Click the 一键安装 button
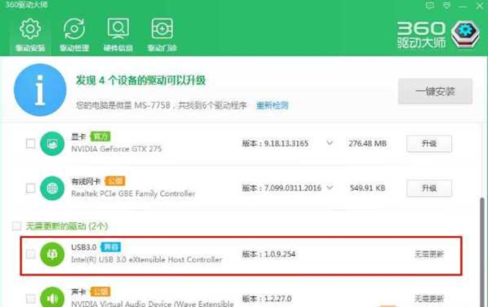 click(435, 91)
